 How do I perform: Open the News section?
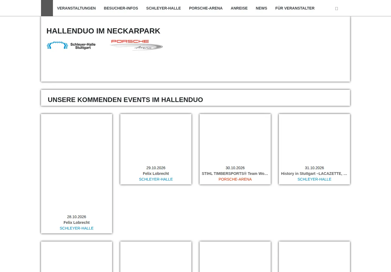[261, 8]
